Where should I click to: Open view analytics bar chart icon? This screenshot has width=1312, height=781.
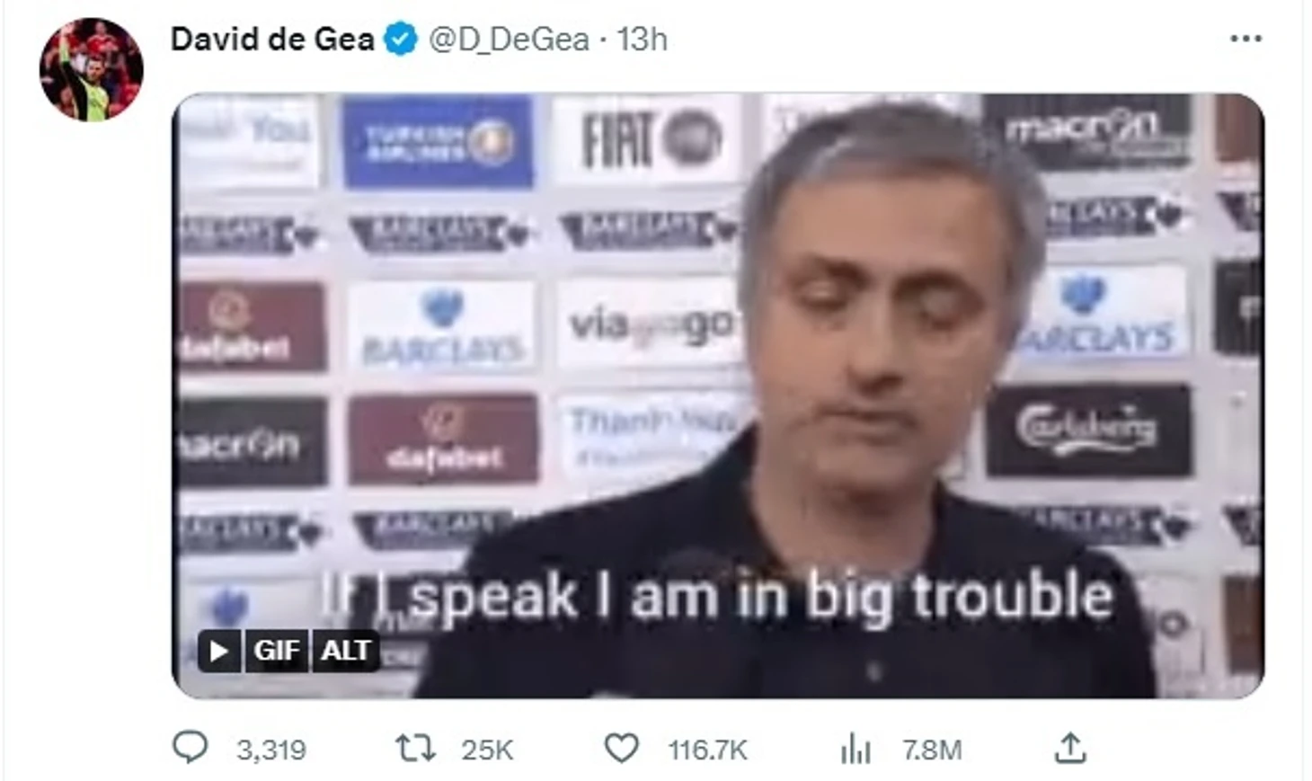coord(855,748)
